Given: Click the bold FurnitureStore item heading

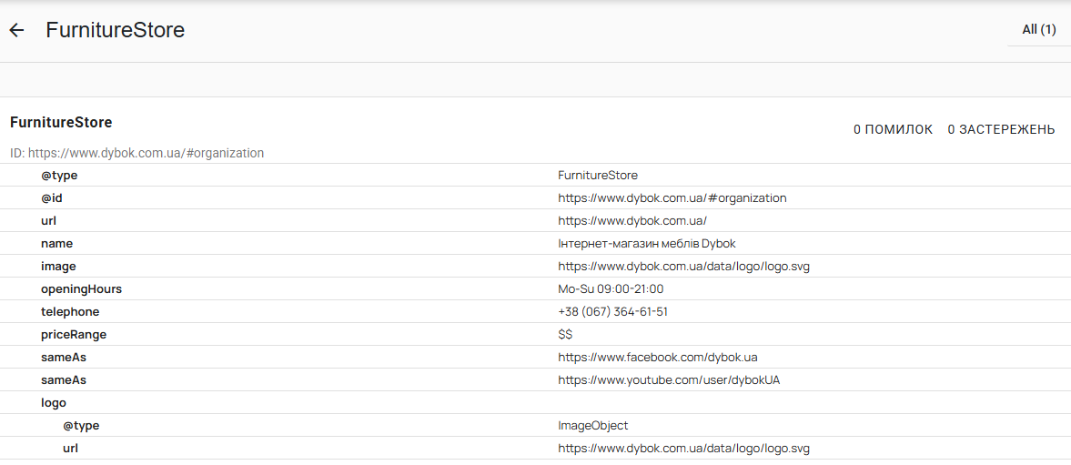Looking at the screenshot, I should point(62,122).
